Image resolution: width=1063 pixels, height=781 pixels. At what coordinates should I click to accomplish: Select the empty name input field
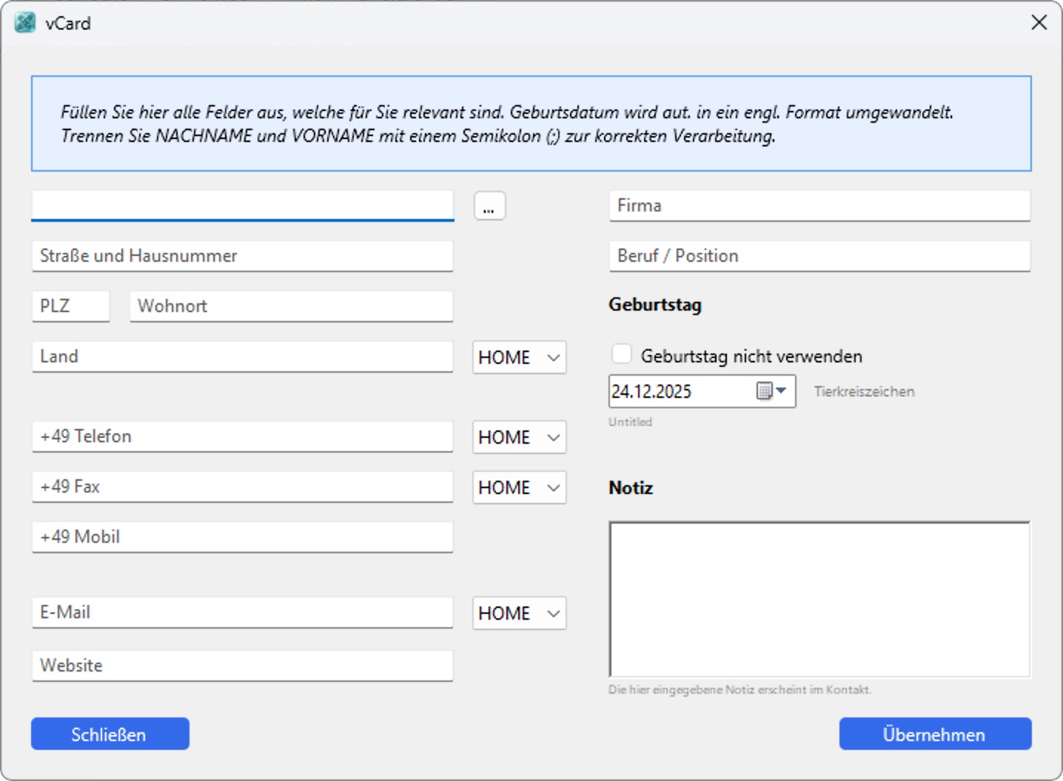(x=242, y=205)
